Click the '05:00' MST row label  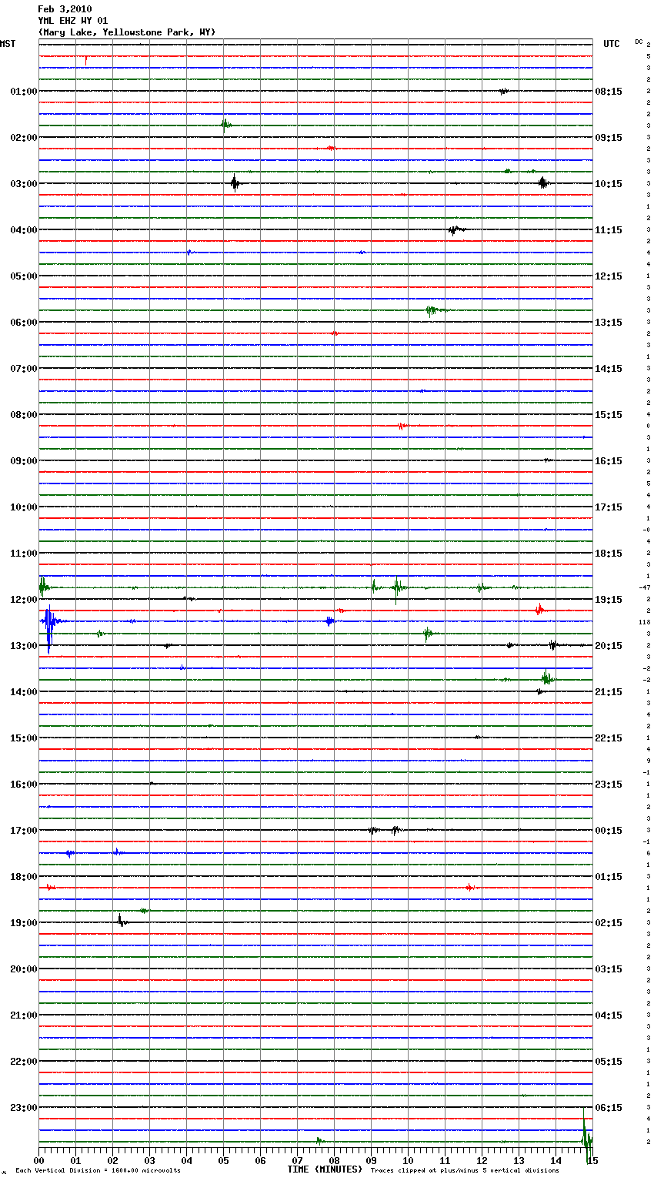tap(24, 276)
